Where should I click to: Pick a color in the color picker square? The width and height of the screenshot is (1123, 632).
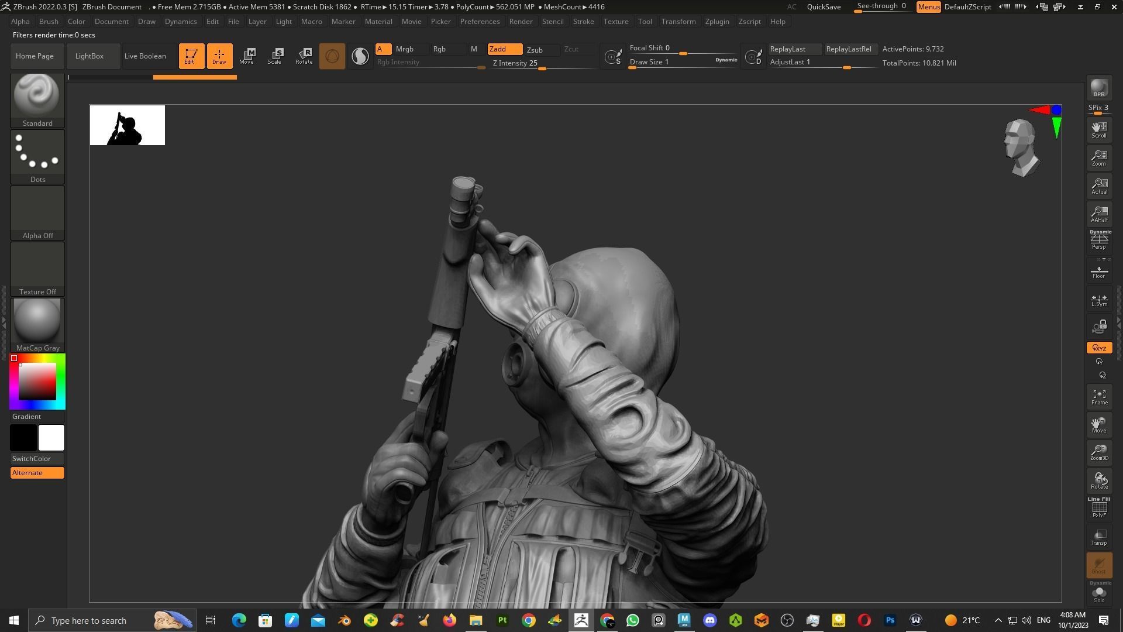37,382
